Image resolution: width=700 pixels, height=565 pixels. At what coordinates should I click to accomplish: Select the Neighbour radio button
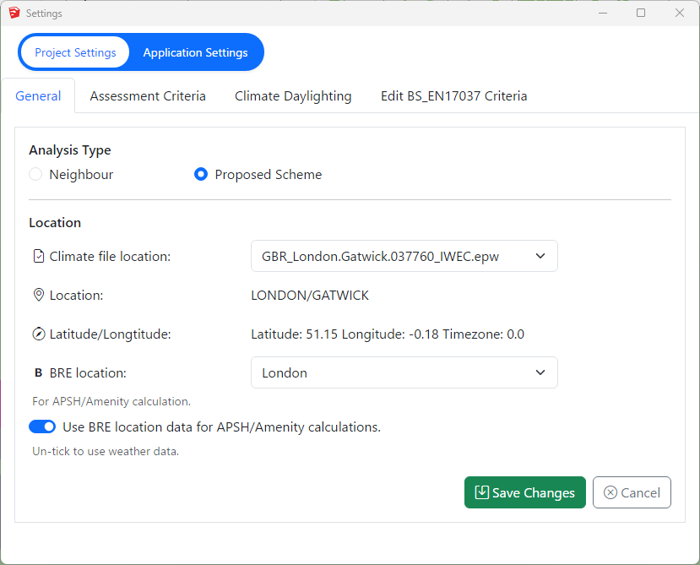point(35,174)
